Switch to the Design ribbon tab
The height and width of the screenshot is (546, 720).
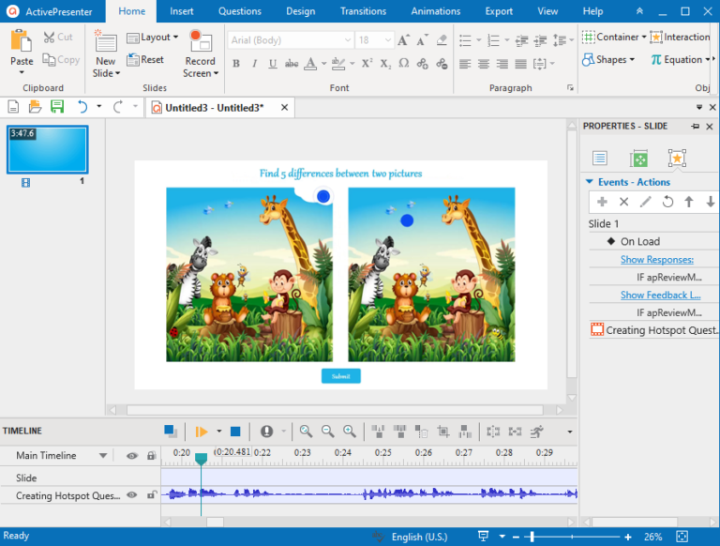click(301, 11)
